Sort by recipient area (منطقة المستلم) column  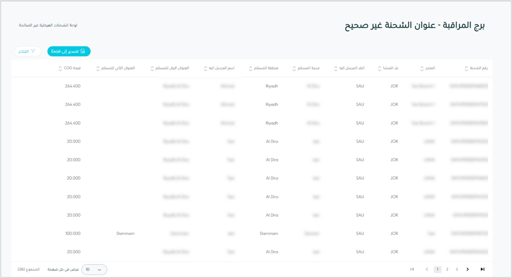[x=251, y=68]
